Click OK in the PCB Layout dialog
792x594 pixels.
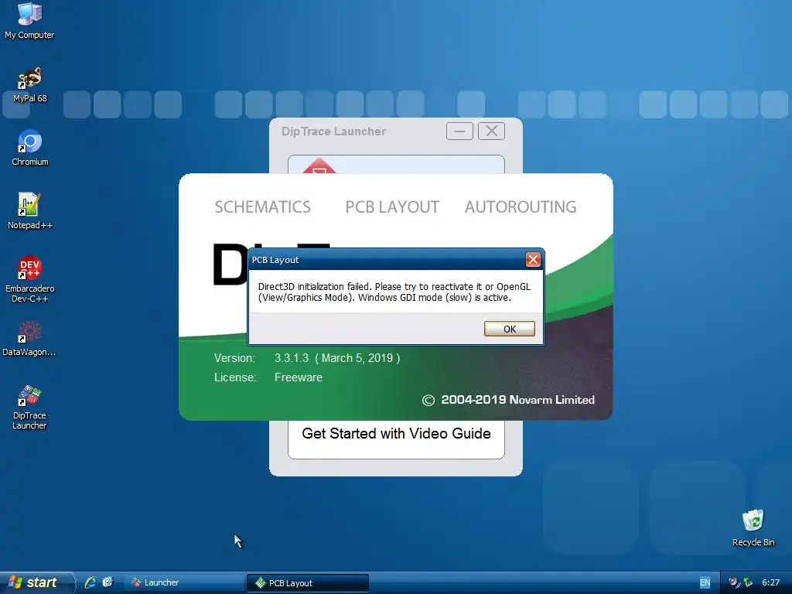point(509,329)
